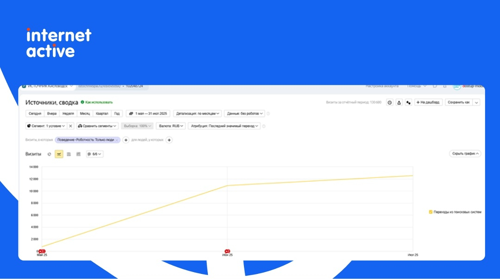The width and height of the screenshot is (500, 279).
Task: Select the 'Год' period tab
Action: click(117, 114)
